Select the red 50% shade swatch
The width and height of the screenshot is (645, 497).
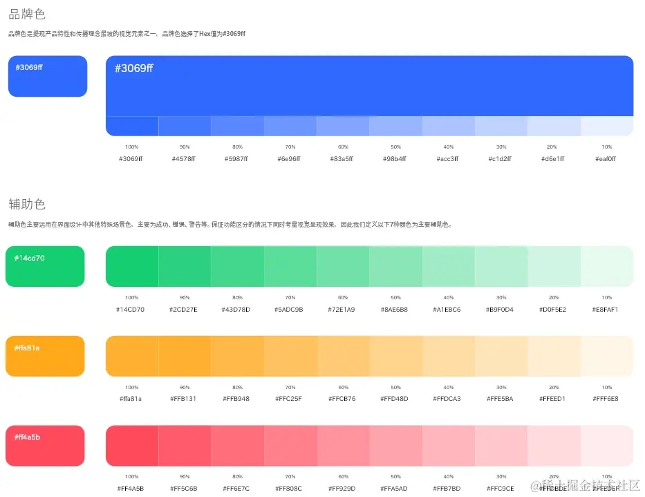pos(395,446)
